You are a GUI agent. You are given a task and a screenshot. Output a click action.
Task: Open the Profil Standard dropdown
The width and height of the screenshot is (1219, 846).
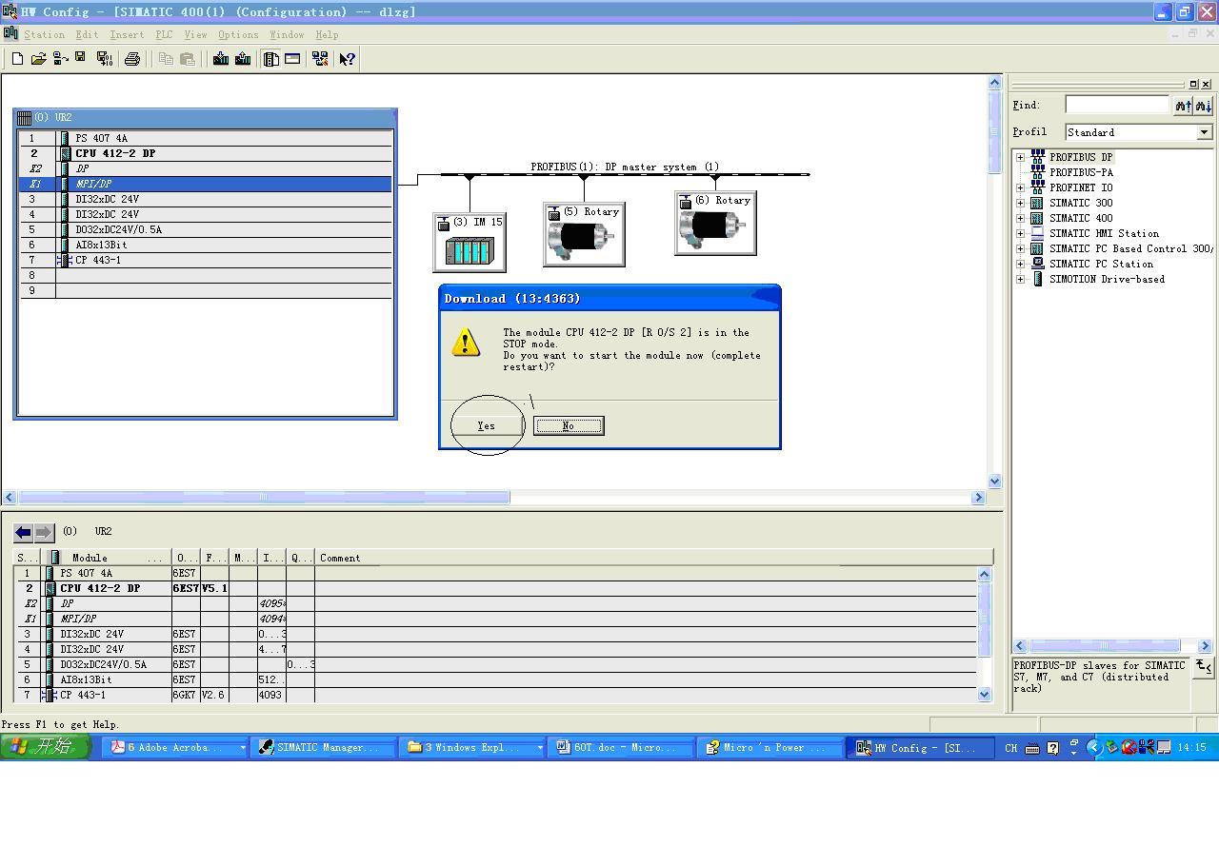pos(1204,132)
